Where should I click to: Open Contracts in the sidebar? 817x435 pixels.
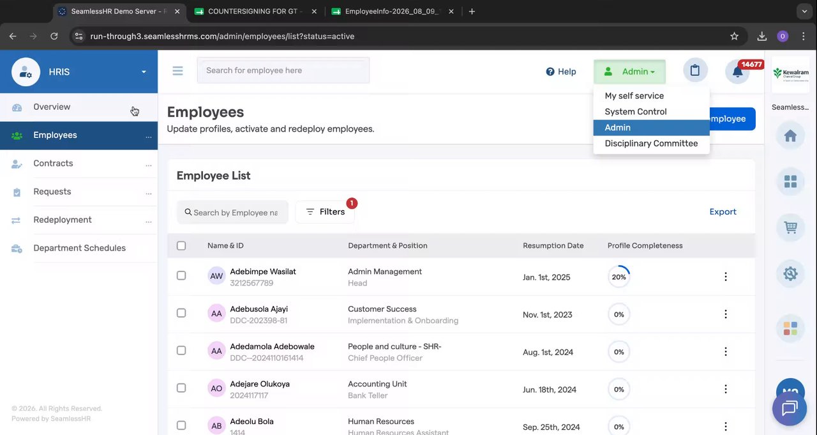(x=79, y=164)
